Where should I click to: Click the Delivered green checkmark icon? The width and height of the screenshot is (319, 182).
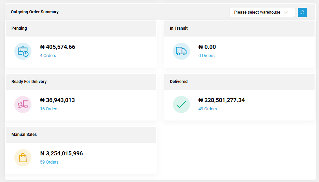click(181, 104)
